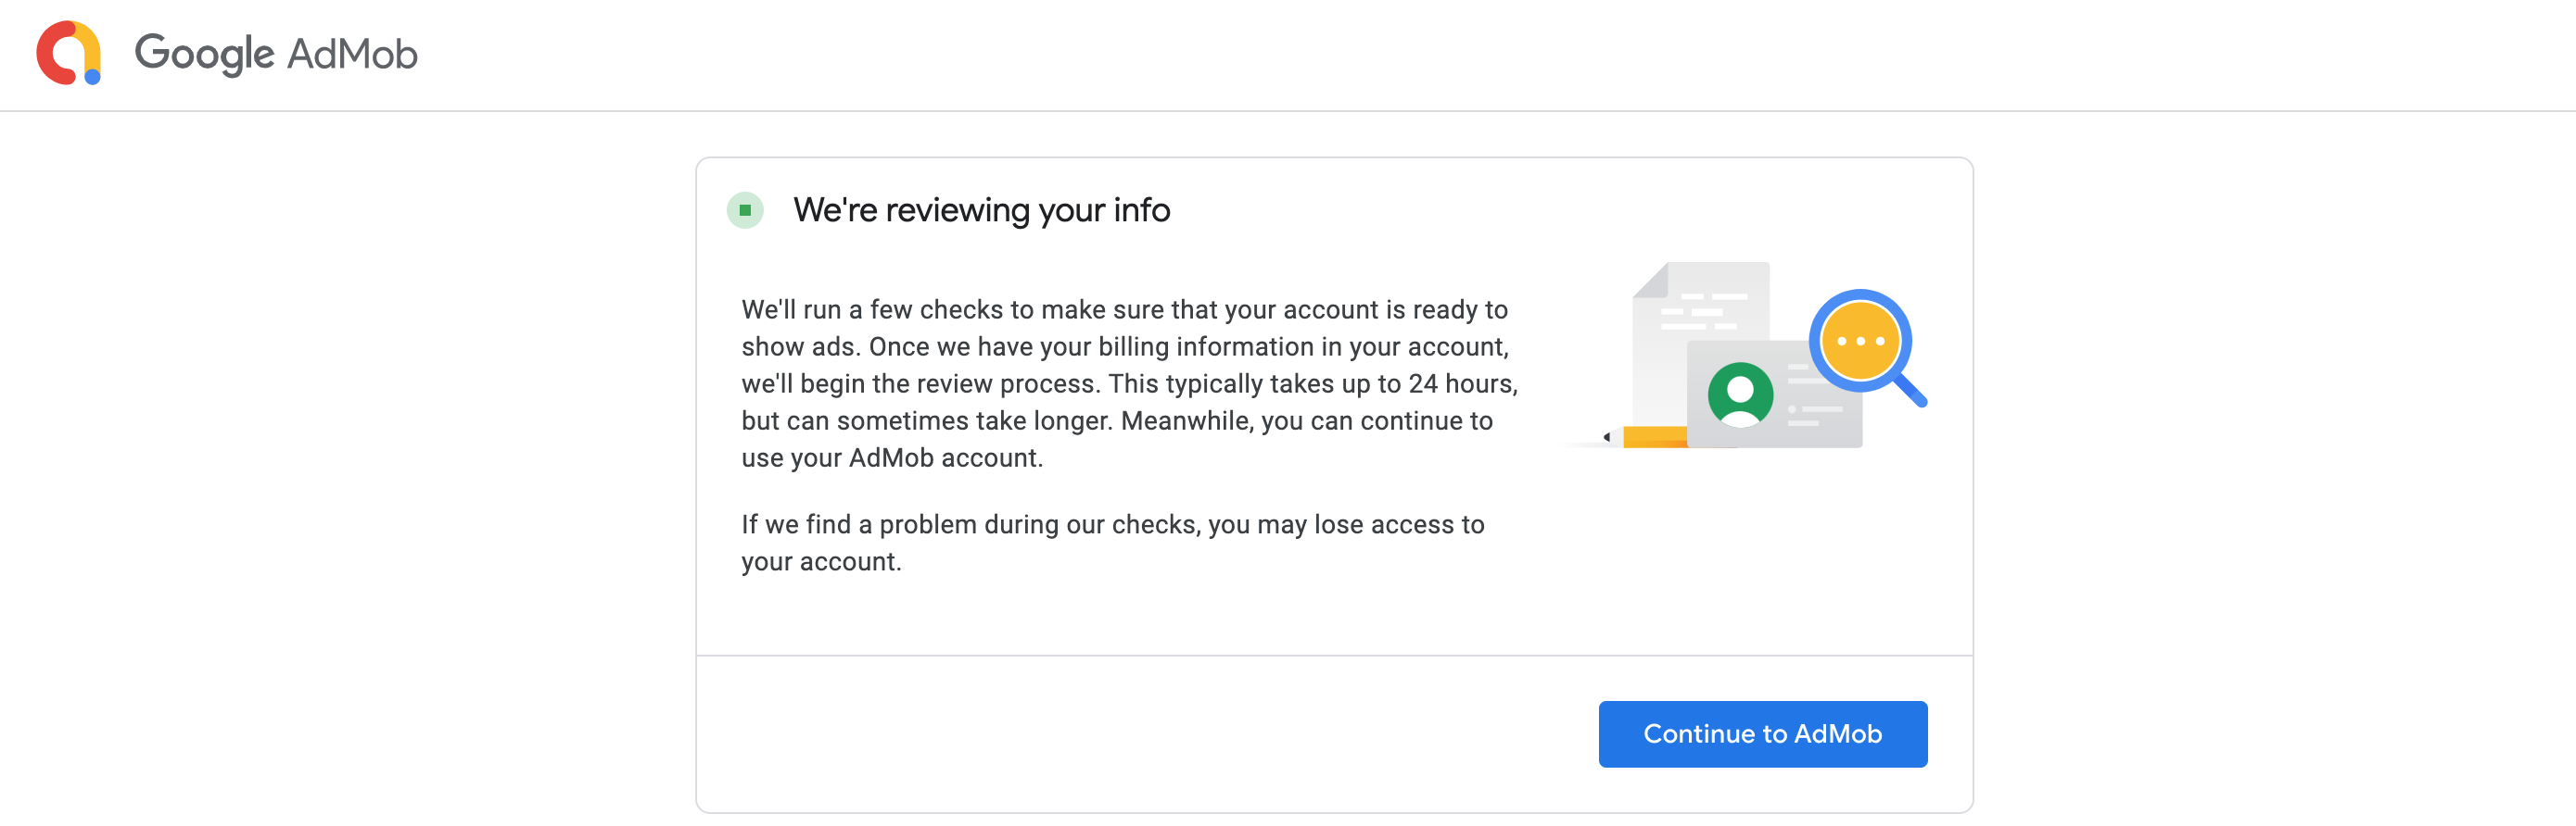The height and width of the screenshot is (826, 2576).
Task: Click the We're reviewing your info heading
Action: 981,211
